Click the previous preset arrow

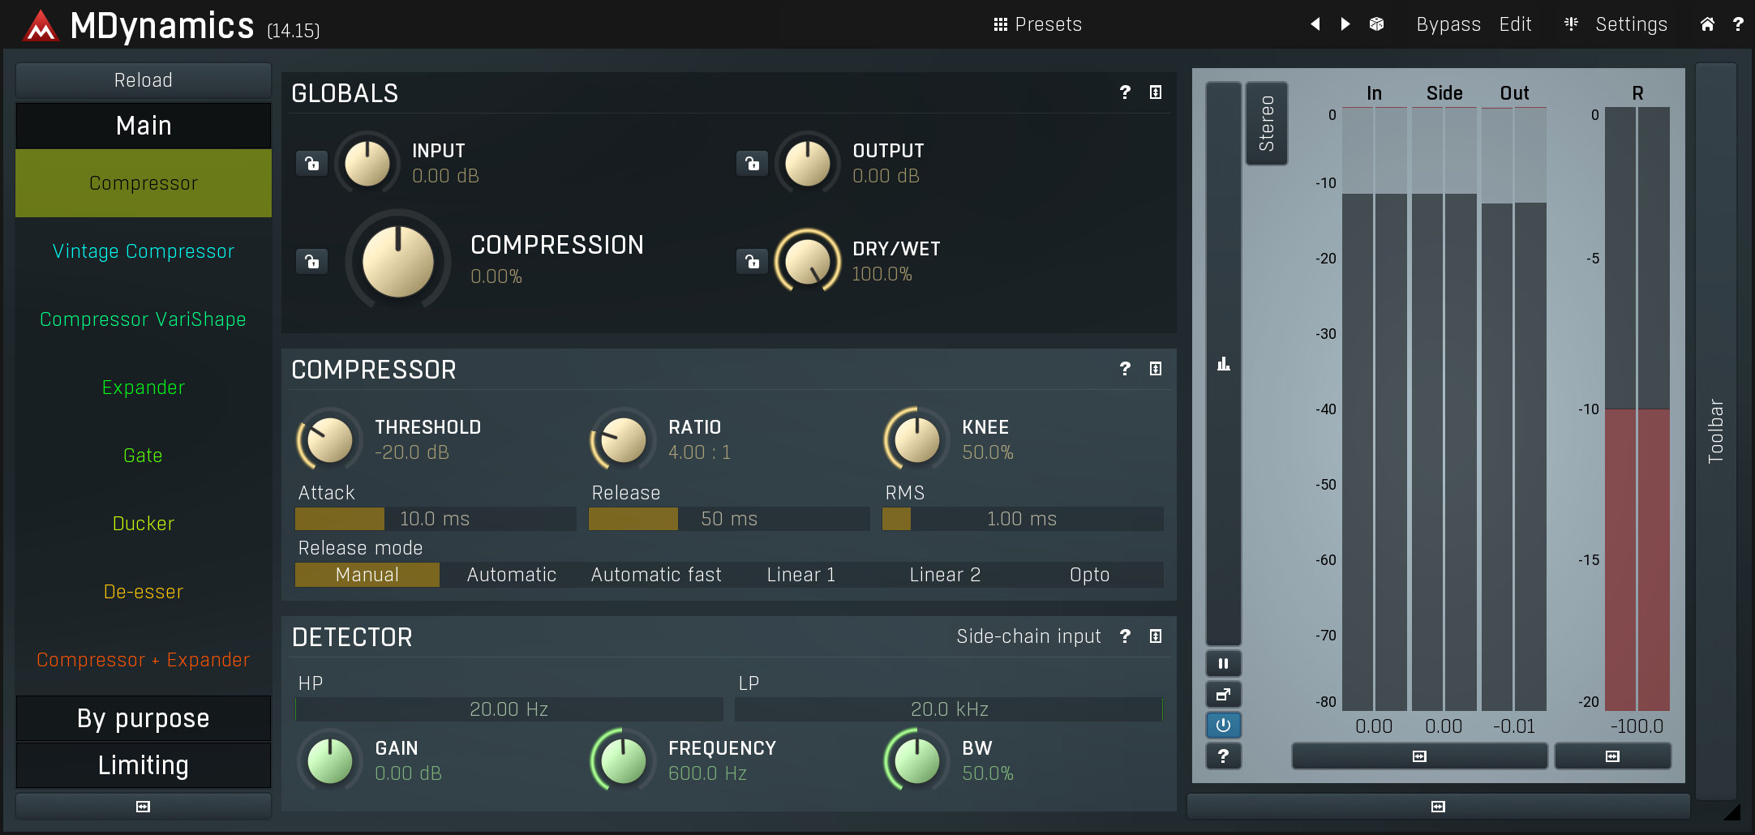click(1315, 24)
